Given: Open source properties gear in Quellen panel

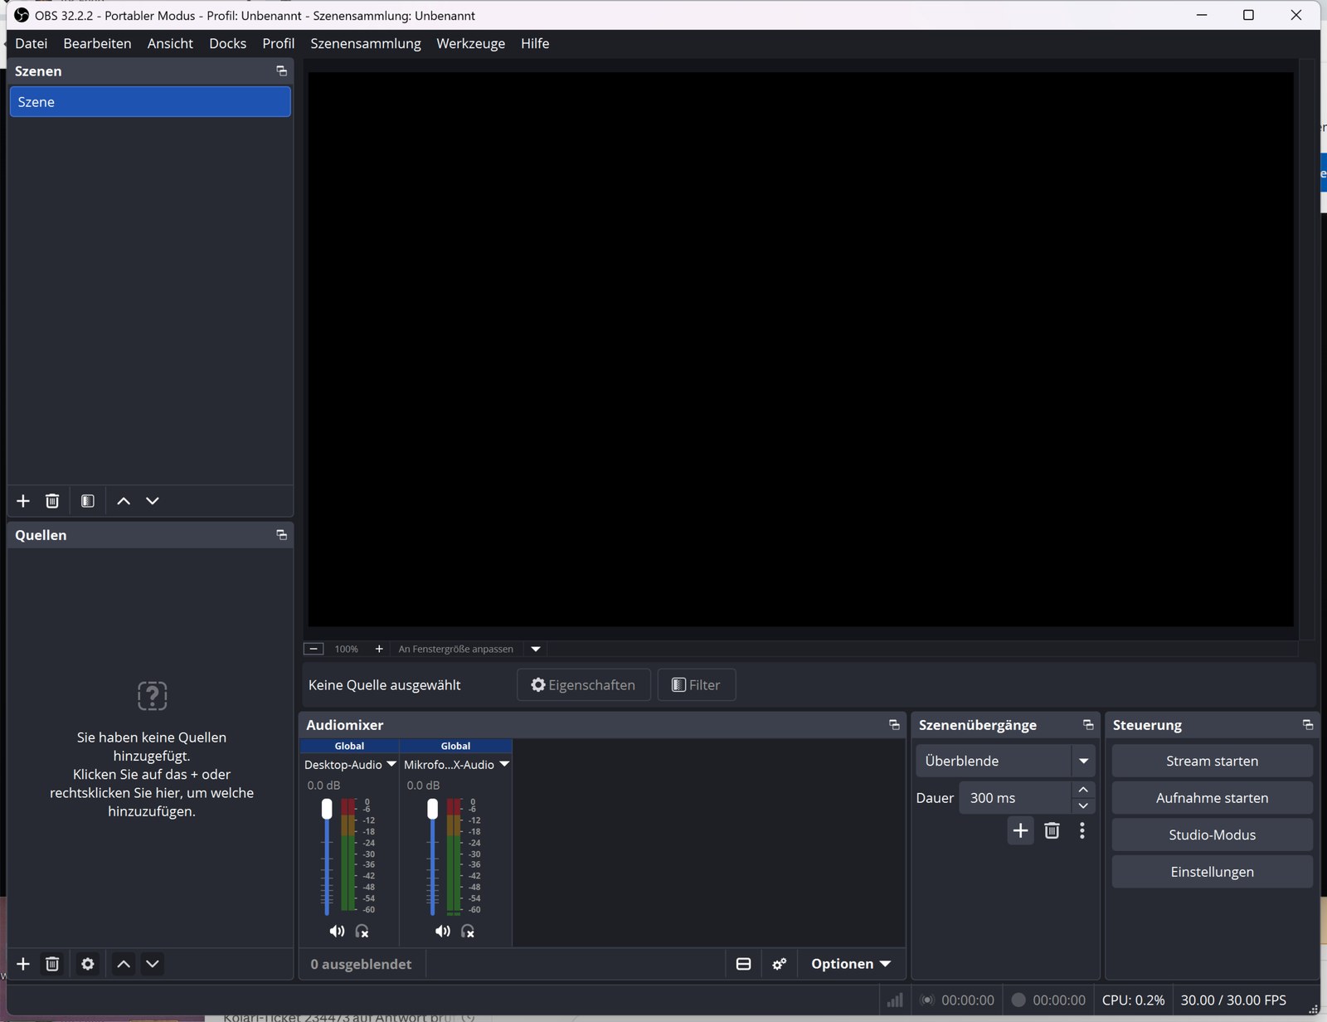Looking at the screenshot, I should [88, 964].
